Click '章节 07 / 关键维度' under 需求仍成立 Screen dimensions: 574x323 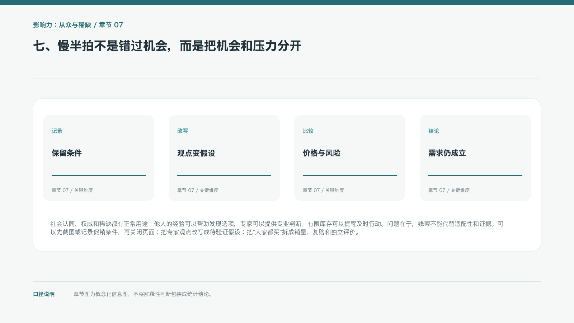449,190
